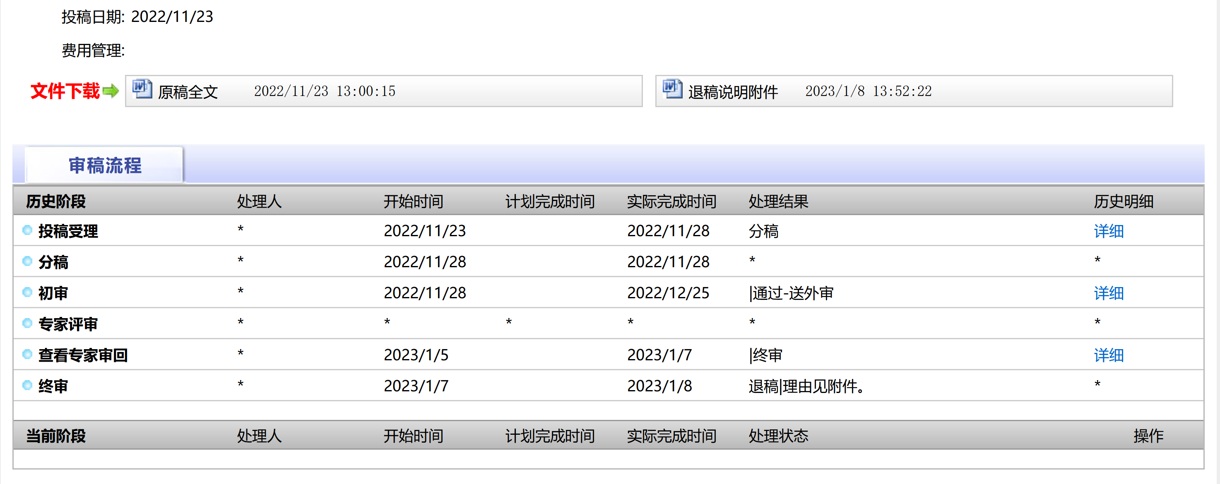Download the 退稿说明附件 file
This screenshot has width=1220, height=484.
click(x=733, y=92)
